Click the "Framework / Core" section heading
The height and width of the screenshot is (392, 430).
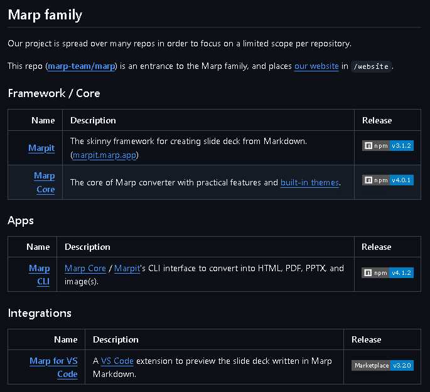click(x=54, y=93)
